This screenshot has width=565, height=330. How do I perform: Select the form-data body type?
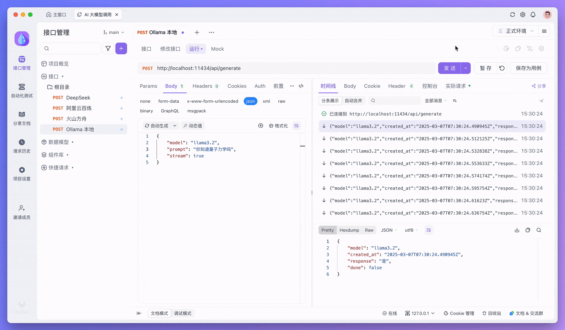click(x=169, y=101)
